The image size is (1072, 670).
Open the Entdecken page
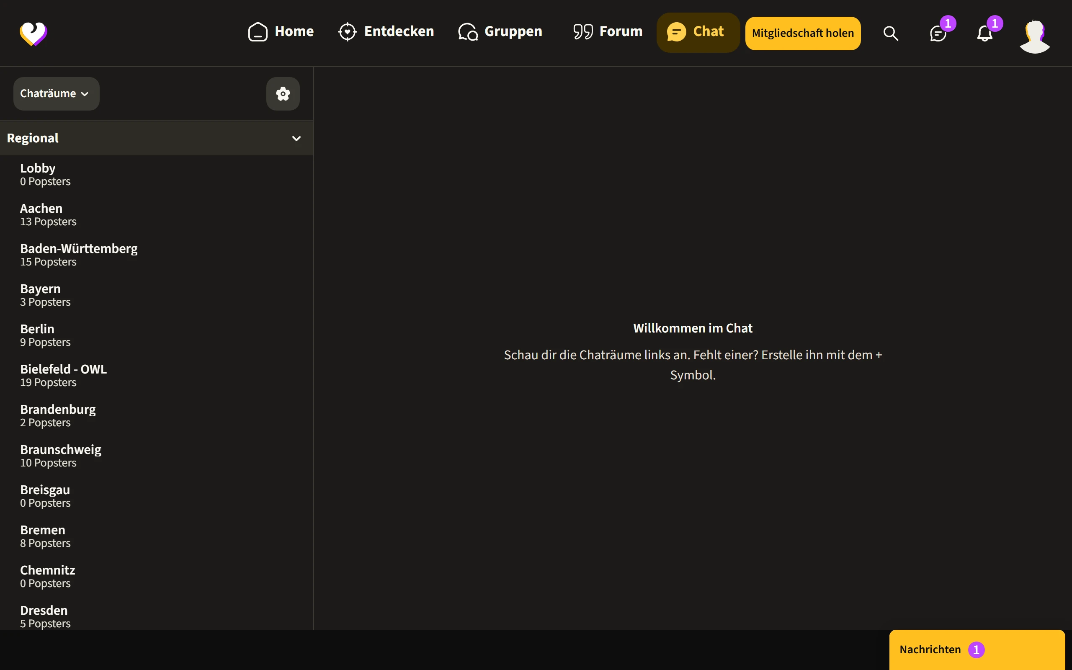click(x=386, y=32)
